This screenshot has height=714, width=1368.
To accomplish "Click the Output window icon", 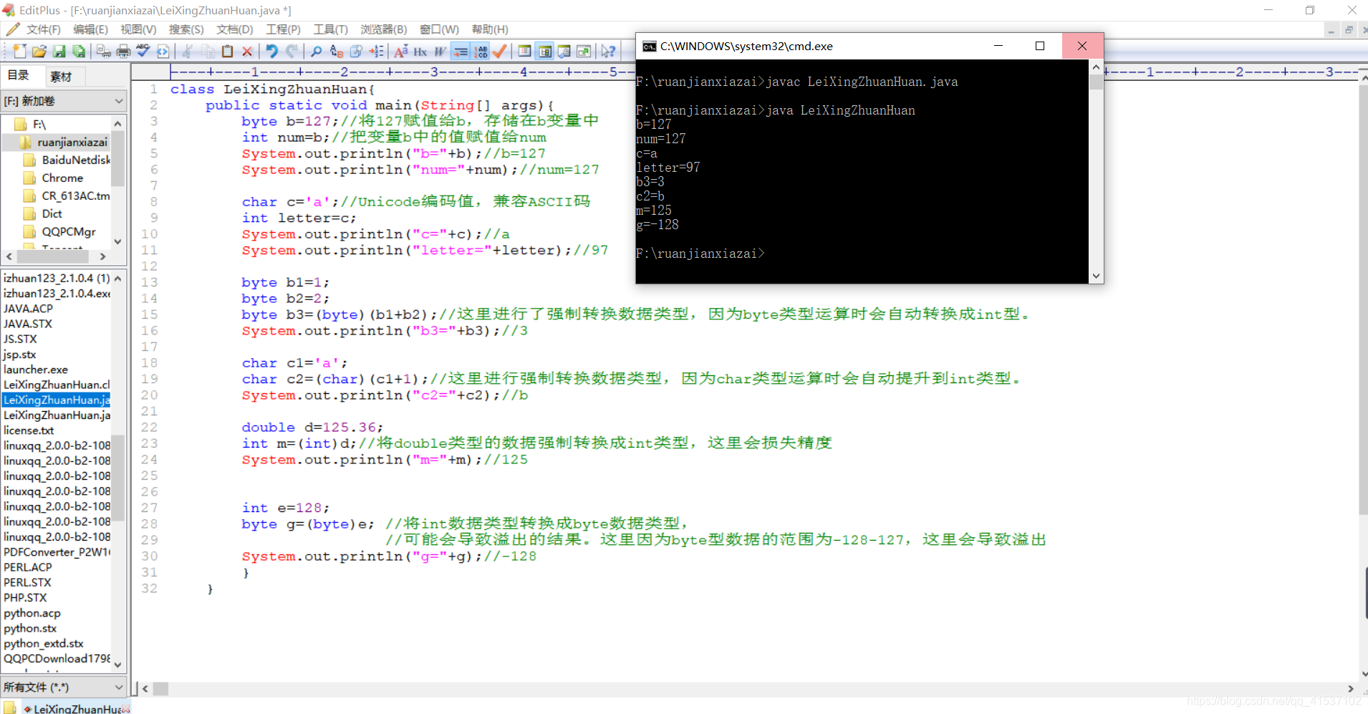I will [x=564, y=51].
